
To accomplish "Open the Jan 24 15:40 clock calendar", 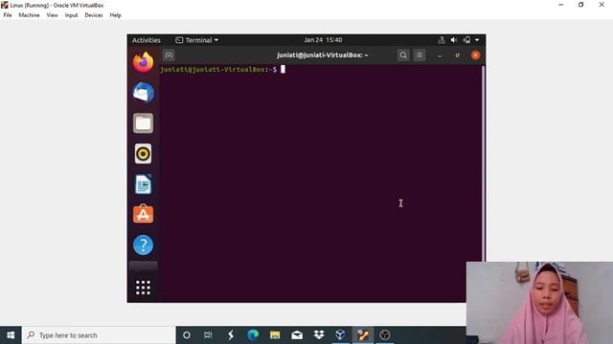I will [323, 40].
